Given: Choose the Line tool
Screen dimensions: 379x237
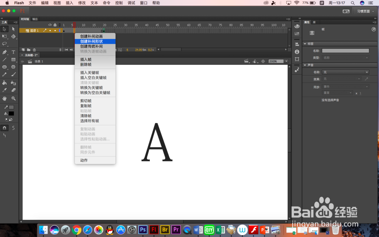Looking at the screenshot, I should pyautogui.click(x=4, y=60).
